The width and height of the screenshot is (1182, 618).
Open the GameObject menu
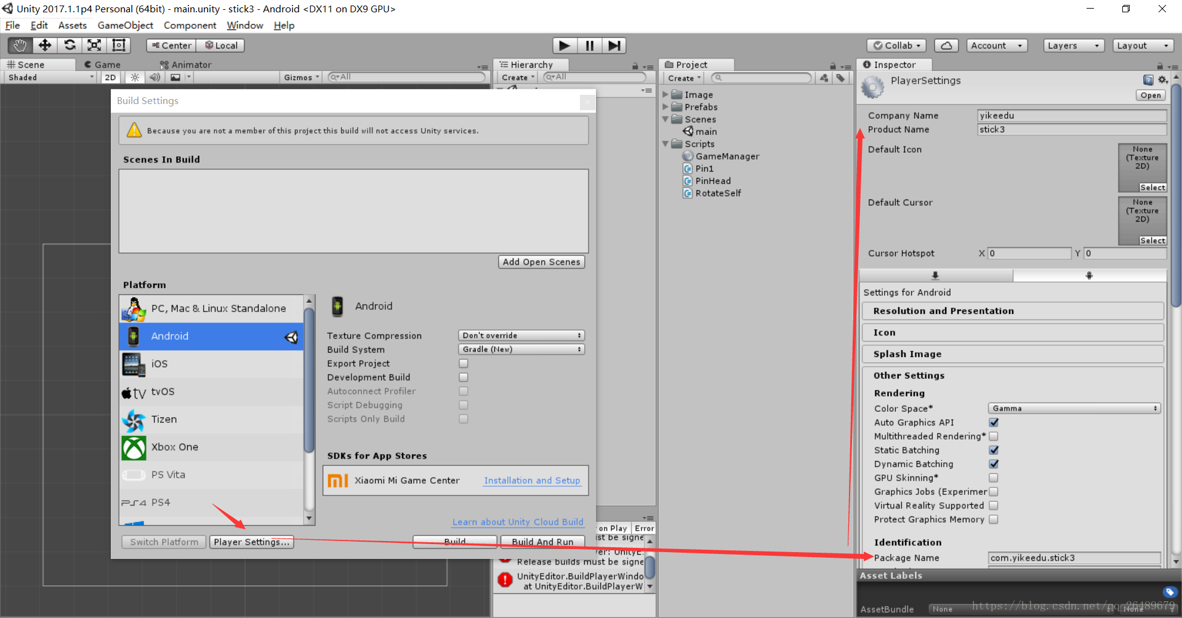coord(126,25)
